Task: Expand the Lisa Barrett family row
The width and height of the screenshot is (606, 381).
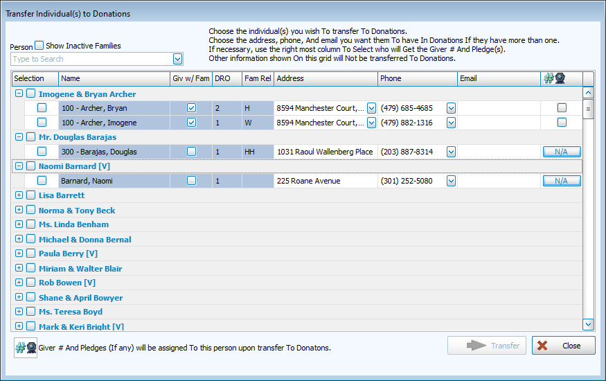Action: click(x=19, y=195)
